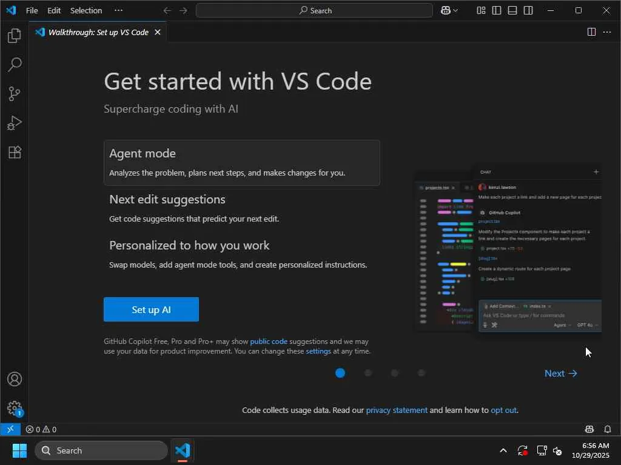Click the Windows taskbar Search box
This screenshot has width=621, height=465.
click(101, 450)
